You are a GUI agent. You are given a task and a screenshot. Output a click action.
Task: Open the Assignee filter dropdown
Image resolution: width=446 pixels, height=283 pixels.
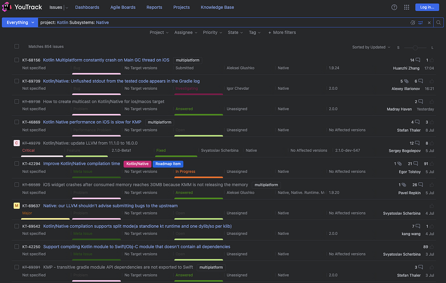click(186, 32)
